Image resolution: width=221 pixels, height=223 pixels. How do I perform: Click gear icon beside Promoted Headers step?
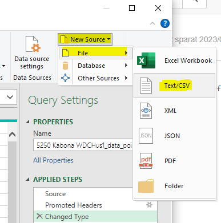149,205
